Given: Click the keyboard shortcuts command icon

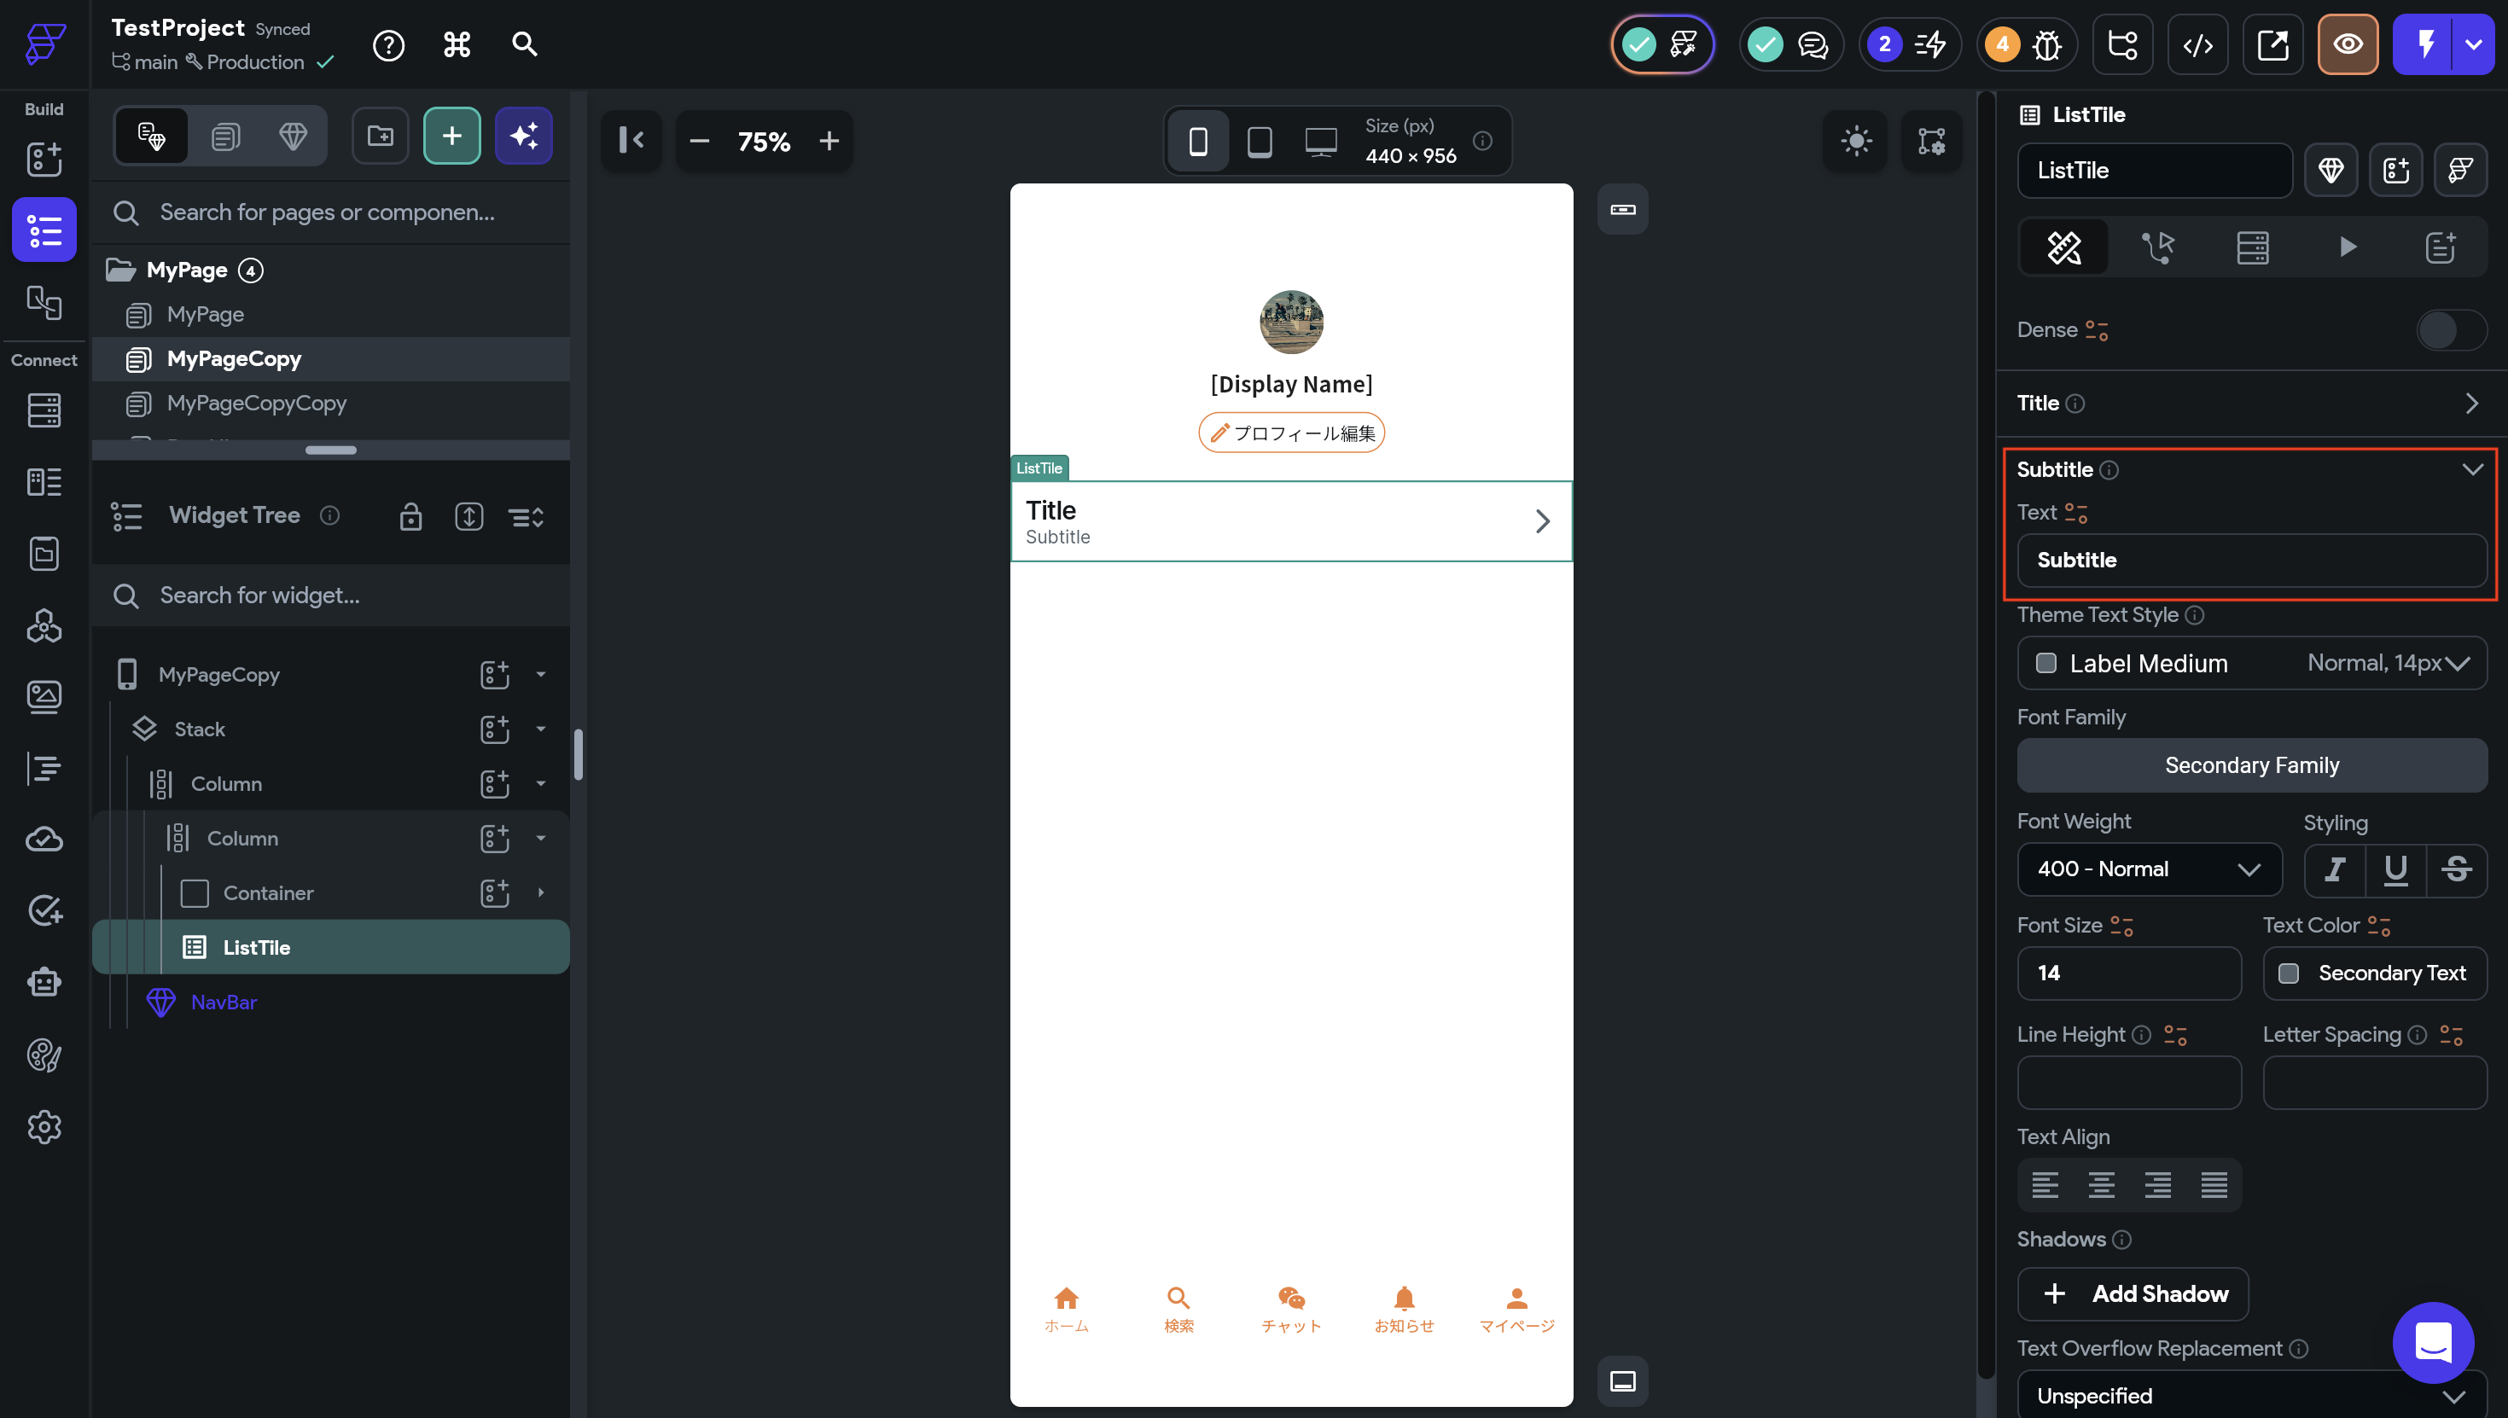Looking at the screenshot, I should pyautogui.click(x=457, y=45).
